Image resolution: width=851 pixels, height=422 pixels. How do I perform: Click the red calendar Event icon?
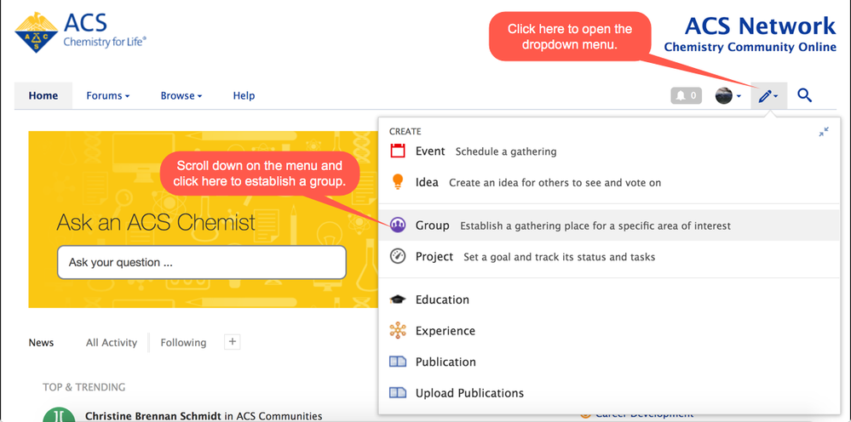click(398, 151)
